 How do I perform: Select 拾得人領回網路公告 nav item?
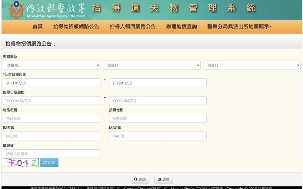point(133,27)
